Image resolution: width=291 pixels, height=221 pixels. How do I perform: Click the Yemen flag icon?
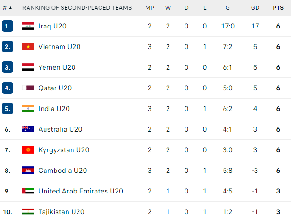point(28,67)
